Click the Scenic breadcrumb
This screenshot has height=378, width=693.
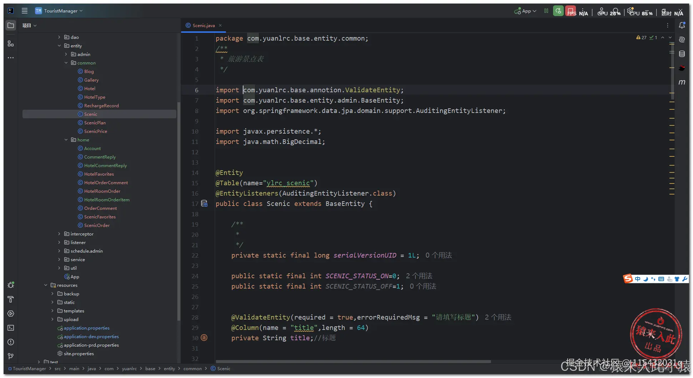click(221, 369)
